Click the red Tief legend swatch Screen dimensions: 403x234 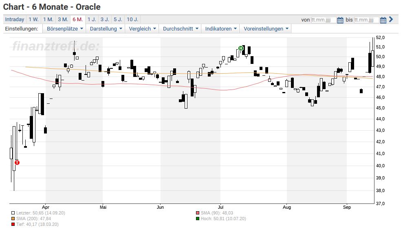[13, 224]
